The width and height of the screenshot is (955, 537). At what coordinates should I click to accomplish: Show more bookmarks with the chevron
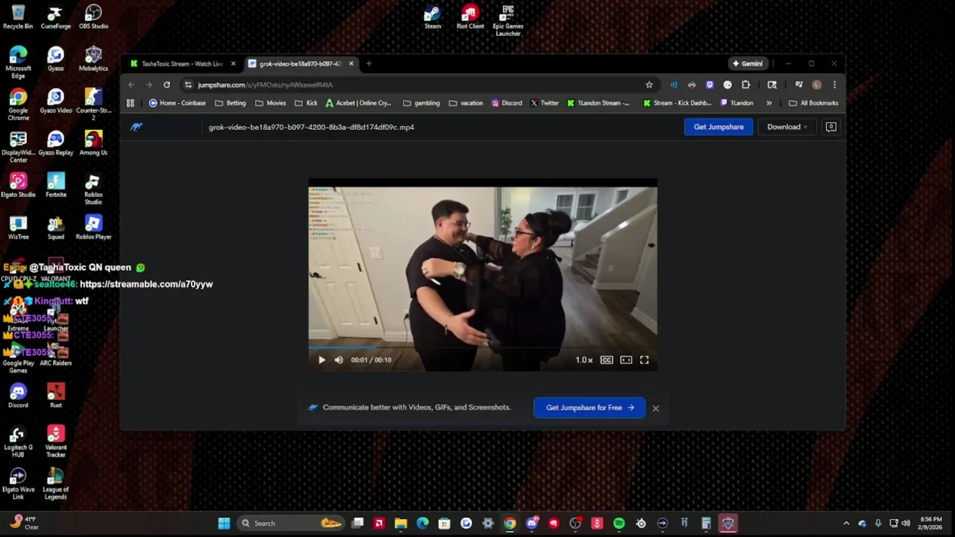(x=769, y=103)
